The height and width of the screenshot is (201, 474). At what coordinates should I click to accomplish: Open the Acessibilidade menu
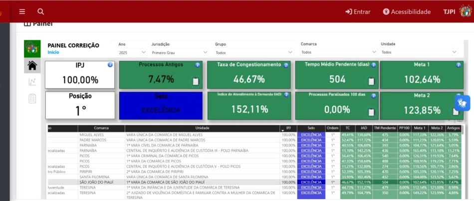pyautogui.click(x=406, y=11)
